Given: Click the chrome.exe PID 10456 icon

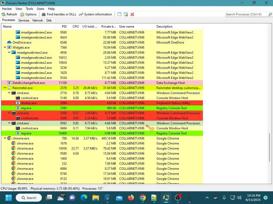Looking at the screenshot, I should pyautogui.click(x=14, y=148).
